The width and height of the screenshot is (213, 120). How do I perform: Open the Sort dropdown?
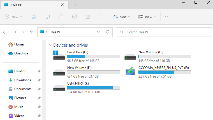[122, 17]
